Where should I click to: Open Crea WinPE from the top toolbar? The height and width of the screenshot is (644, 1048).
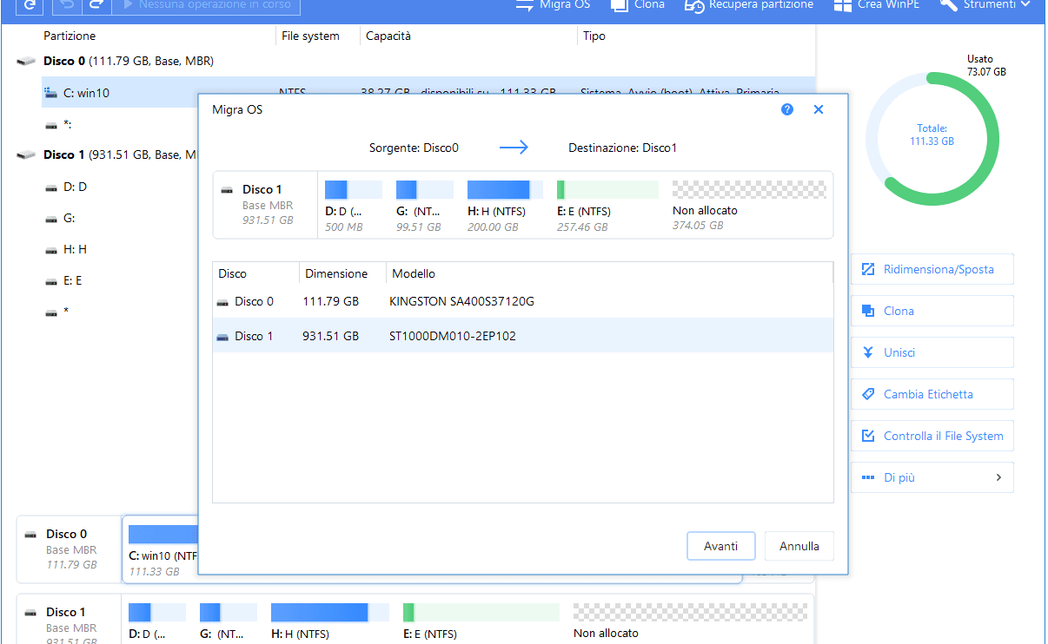click(x=872, y=5)
